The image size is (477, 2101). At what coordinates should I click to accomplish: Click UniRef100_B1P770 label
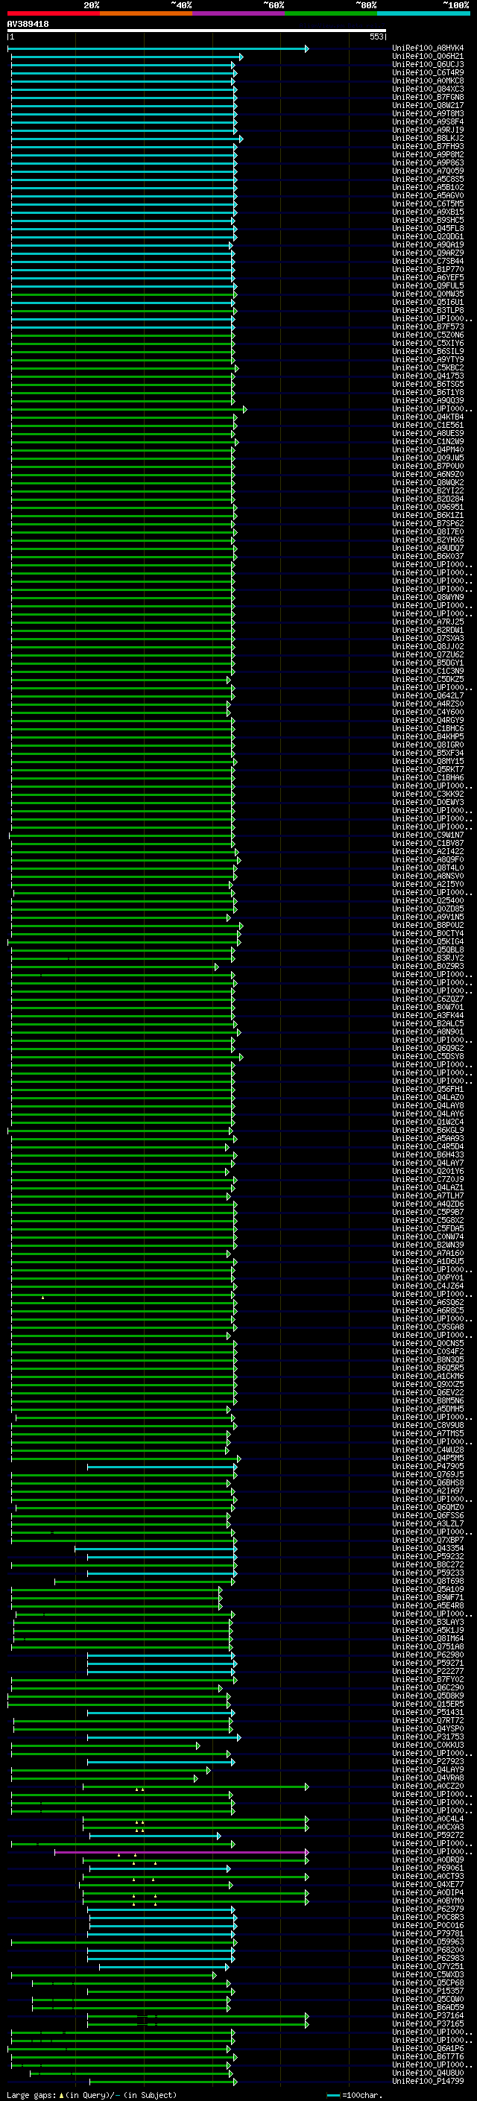(428, 269)
